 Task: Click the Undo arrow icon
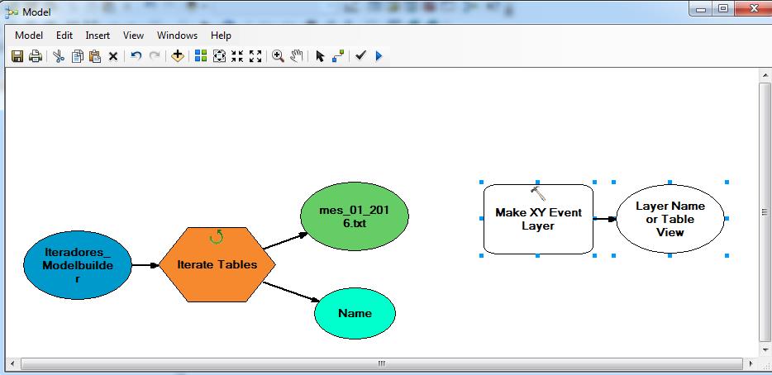[136, 56]
